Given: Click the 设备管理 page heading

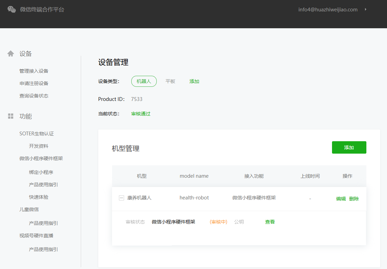Looking at the screenshot, I should pos(113,62).
